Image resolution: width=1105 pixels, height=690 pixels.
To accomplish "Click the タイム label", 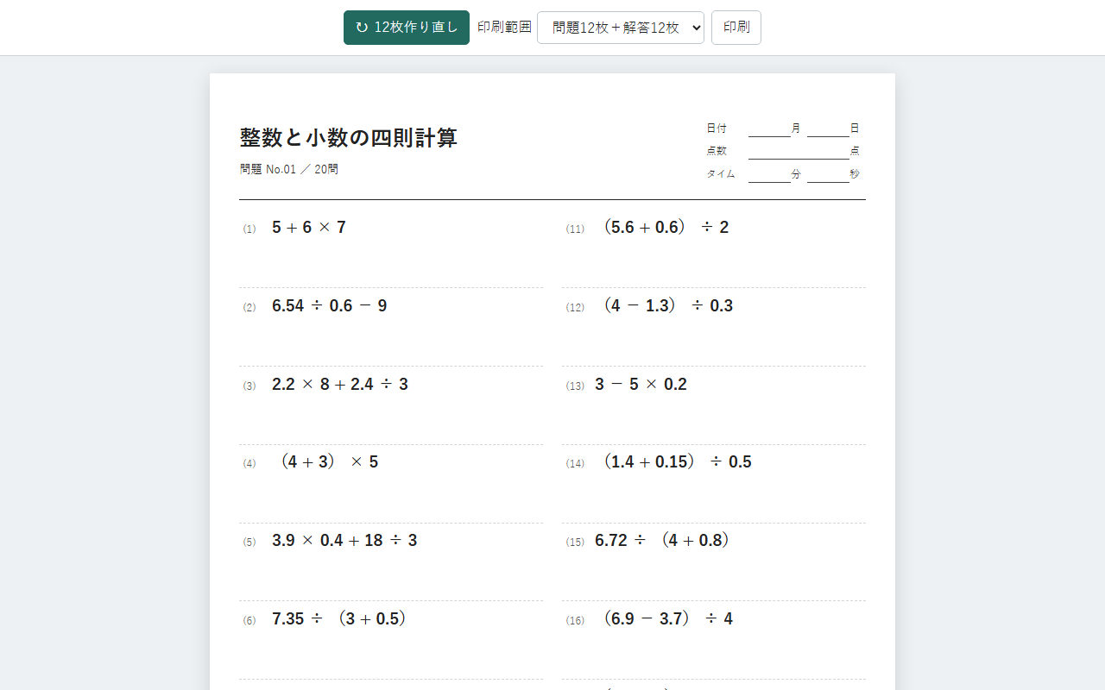I will [x=721, y=173].
